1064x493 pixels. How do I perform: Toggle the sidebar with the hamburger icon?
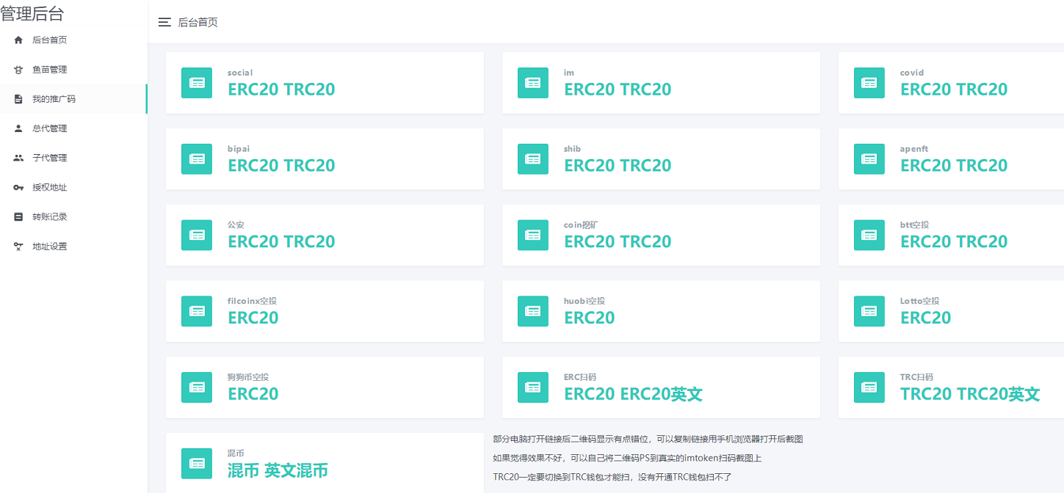(x=164, y=22)
